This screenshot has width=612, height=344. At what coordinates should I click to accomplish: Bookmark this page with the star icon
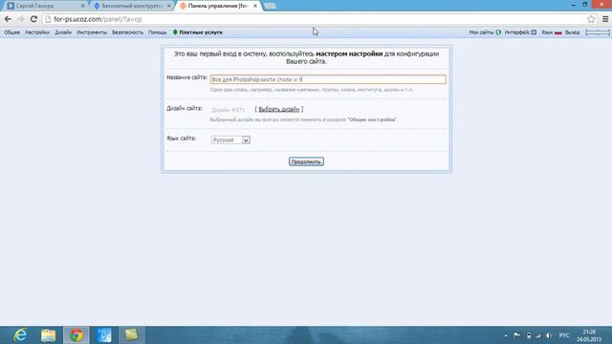pyautogui.click(x=591, y=19)
